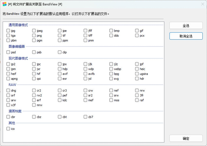Screen dimensions: 207x146
Task: Tick the dng RAW checkbox
Action: tap(8, 90)
